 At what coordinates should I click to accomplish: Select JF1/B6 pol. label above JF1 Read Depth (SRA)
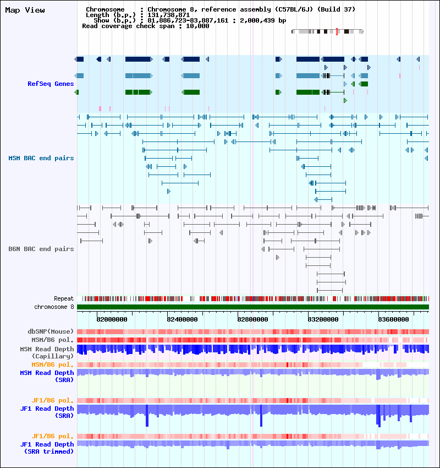click(x=52, y=400)
